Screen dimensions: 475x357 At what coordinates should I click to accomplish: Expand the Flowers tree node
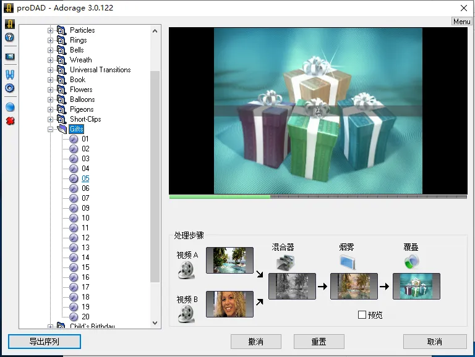(50, 90)
